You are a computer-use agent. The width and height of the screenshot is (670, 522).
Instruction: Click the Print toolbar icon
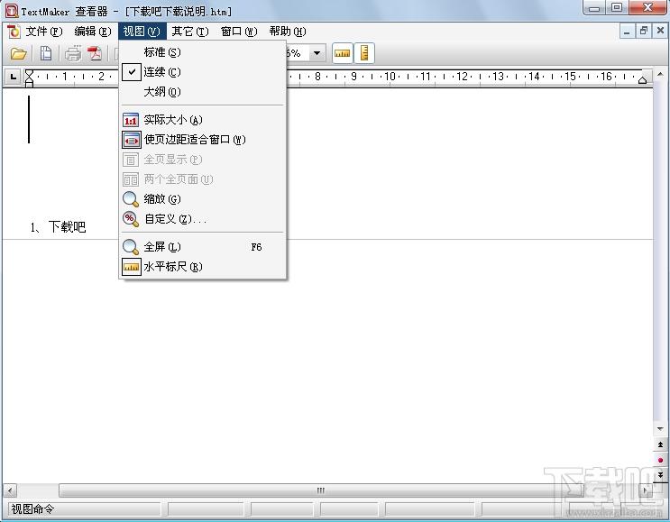[73, 53]
